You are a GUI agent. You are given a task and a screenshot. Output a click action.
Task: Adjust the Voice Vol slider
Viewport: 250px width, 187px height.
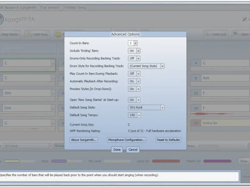[x=166, y=161]
